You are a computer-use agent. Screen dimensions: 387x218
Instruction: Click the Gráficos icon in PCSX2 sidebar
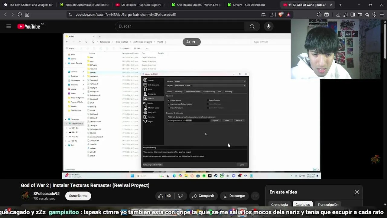[145, 98]
